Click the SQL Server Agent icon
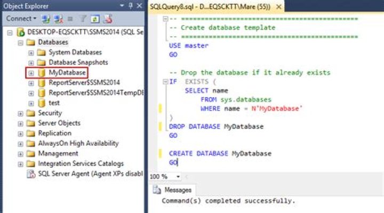 [31, 174]
